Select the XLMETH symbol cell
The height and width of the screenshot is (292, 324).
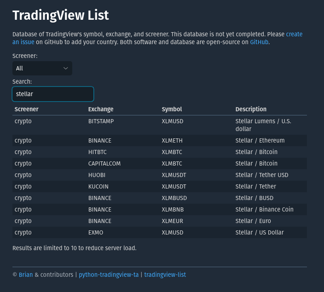172,141
